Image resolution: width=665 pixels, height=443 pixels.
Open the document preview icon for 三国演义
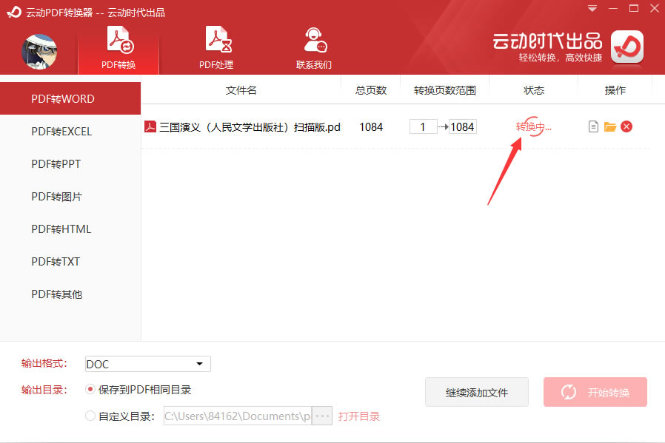coord(593,126)
